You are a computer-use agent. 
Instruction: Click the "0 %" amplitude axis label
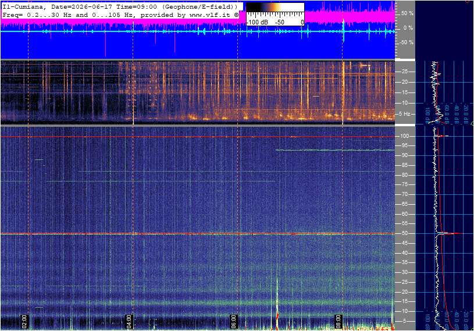coord(408,28)
